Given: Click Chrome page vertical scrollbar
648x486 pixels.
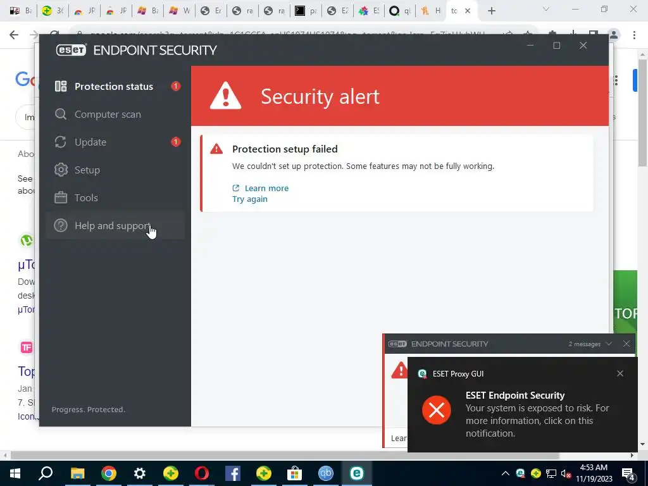Looking at the screenshot, I should pos(642,113).
